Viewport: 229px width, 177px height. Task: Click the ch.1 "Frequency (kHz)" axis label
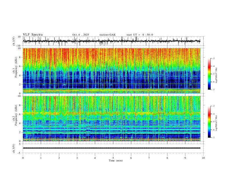click(x=16, y=67)
